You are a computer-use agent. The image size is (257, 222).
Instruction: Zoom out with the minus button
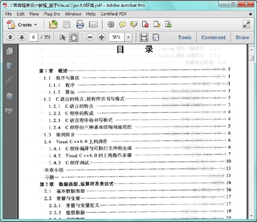pos(90,37)
